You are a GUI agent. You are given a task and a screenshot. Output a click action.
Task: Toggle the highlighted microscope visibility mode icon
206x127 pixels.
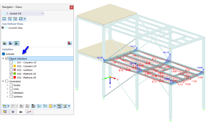tap(59, 106)
